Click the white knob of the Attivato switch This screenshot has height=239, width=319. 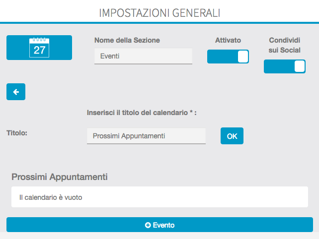pos(243,57)
